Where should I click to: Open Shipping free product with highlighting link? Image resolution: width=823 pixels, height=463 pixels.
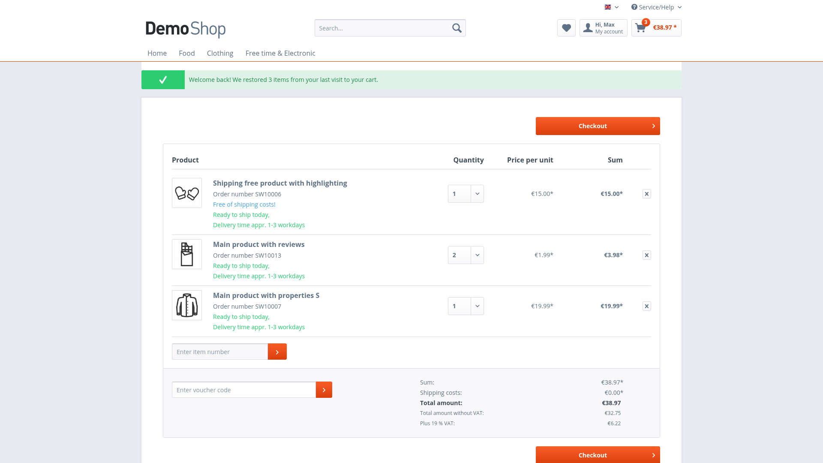(x=280, y=183)
